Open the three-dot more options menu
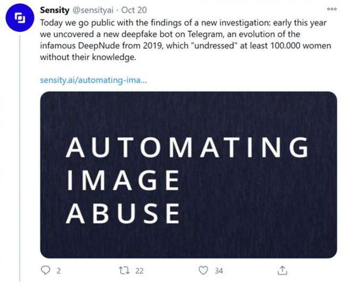The height and width of the screenshot is (285, 346). 332,9
